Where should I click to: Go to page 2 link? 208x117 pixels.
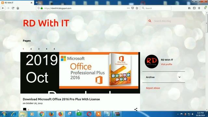(x=31, y=49)
